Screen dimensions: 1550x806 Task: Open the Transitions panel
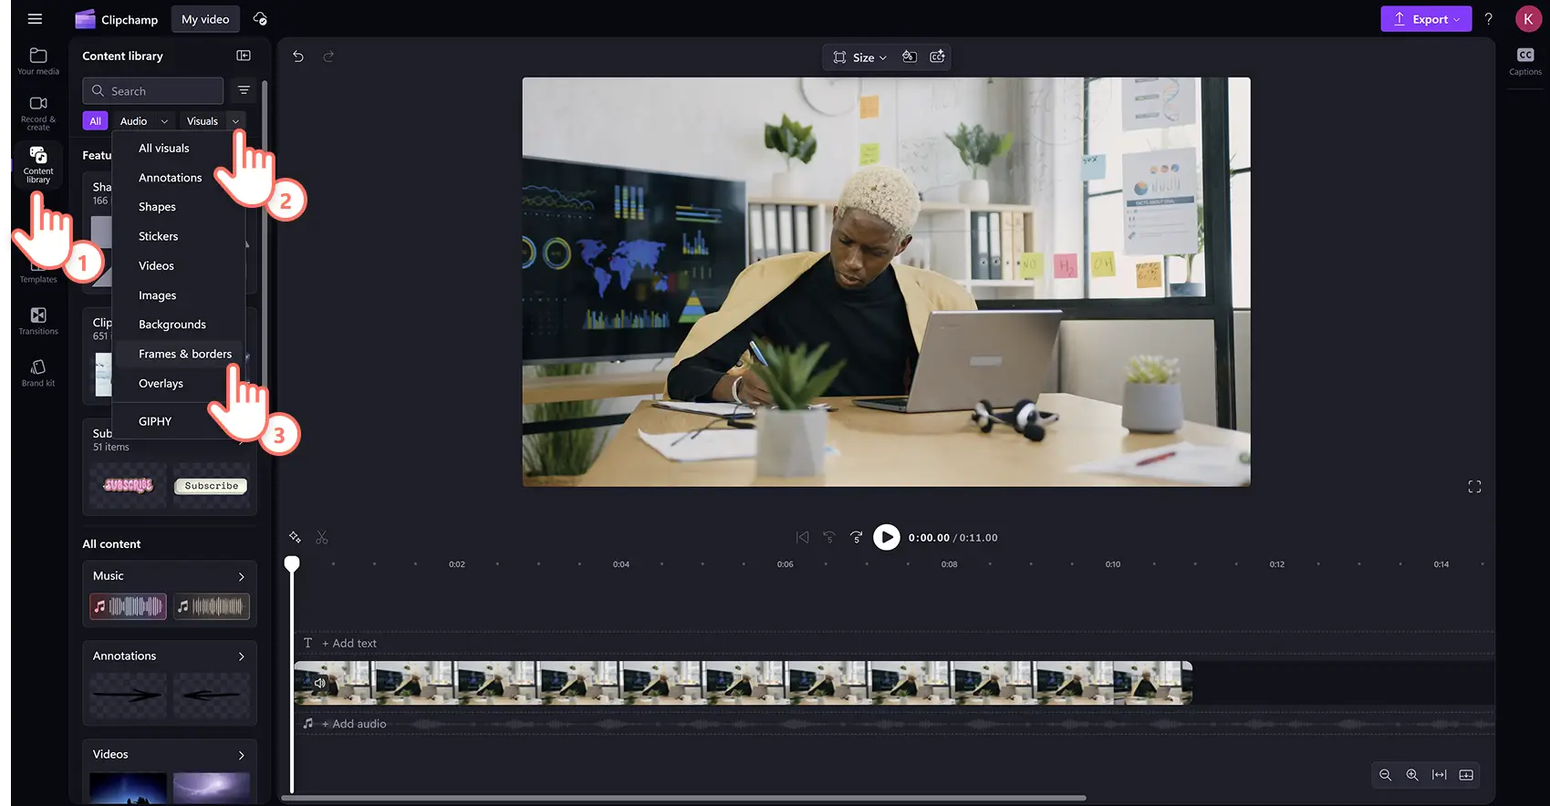click(x=38, y=321)
